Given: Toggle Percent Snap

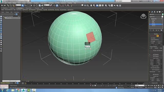Looking at the screenshot, I should click(66, 5).
